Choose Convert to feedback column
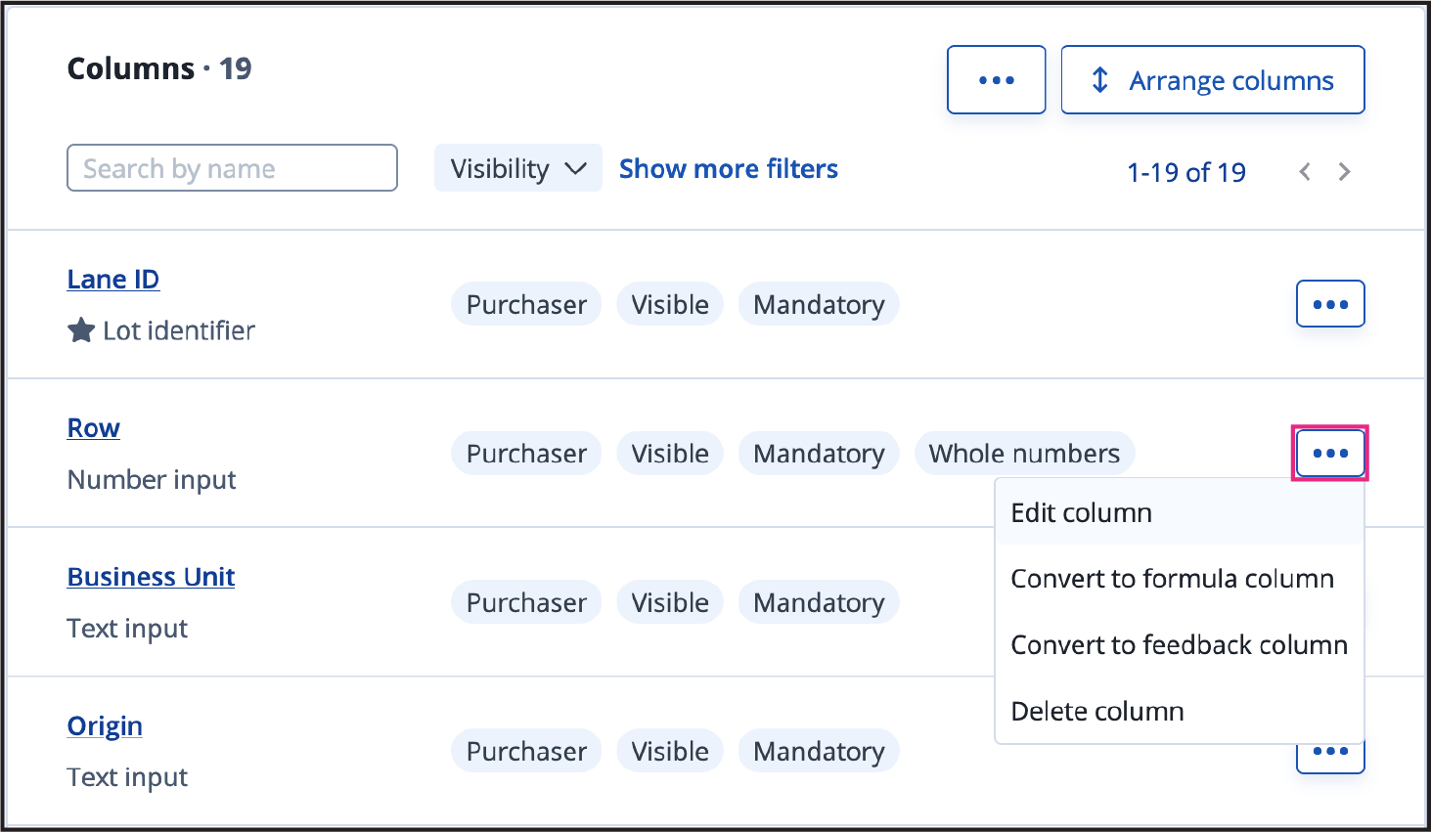The width and height of the screenshot is (1431, 832). click(1179, 645)
